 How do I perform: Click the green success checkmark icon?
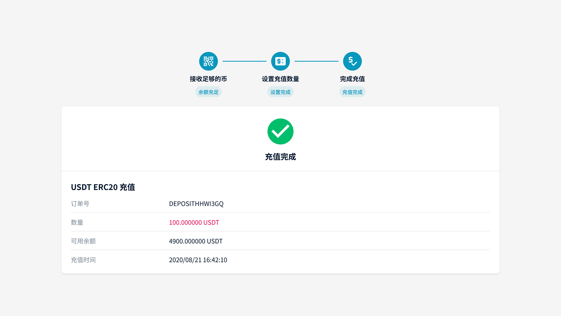pos(280,131)
